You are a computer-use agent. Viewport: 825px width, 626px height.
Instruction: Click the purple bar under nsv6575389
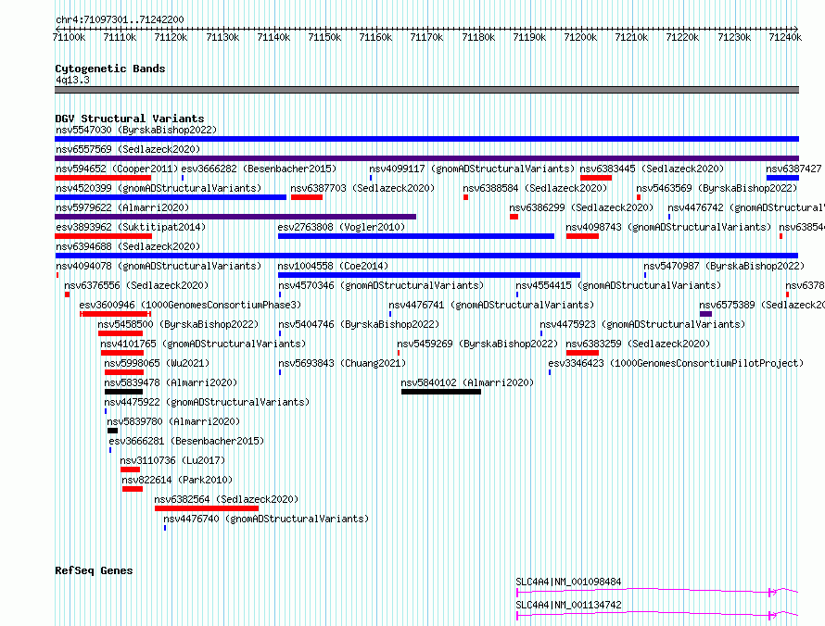705,314
